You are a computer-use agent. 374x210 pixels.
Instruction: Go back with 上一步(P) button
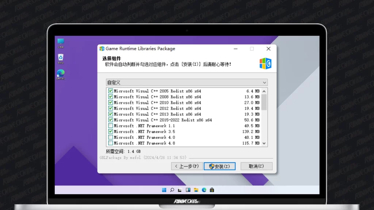click(187, 166)
